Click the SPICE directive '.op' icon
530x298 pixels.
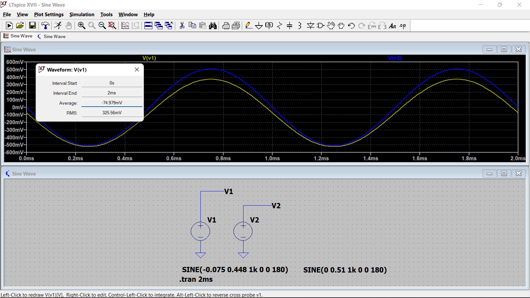point(403,25)
